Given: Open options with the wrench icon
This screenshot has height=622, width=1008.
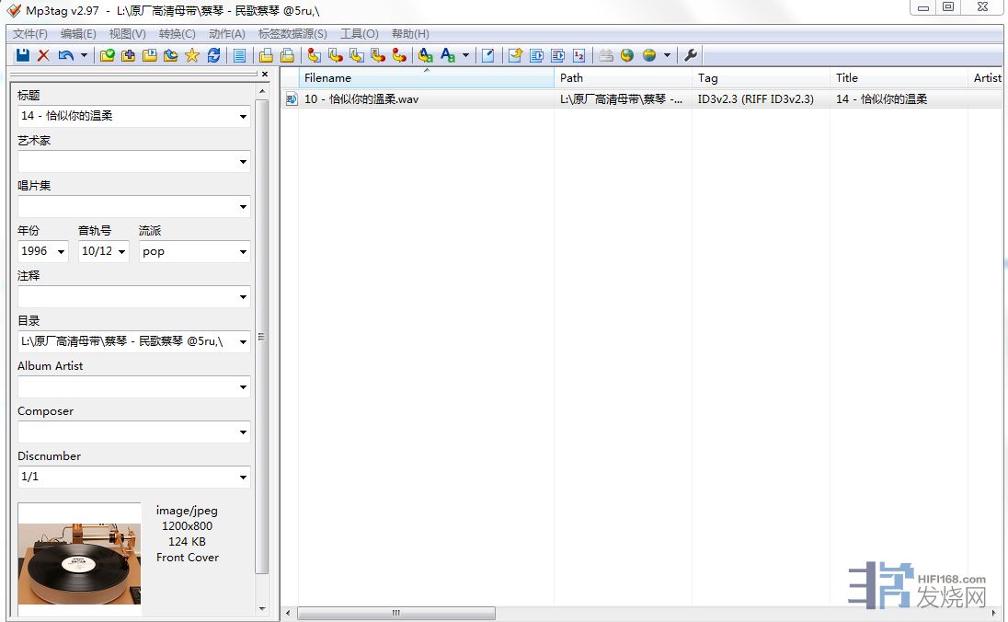Looking at the screenshot, I should [x=691, y=55].
